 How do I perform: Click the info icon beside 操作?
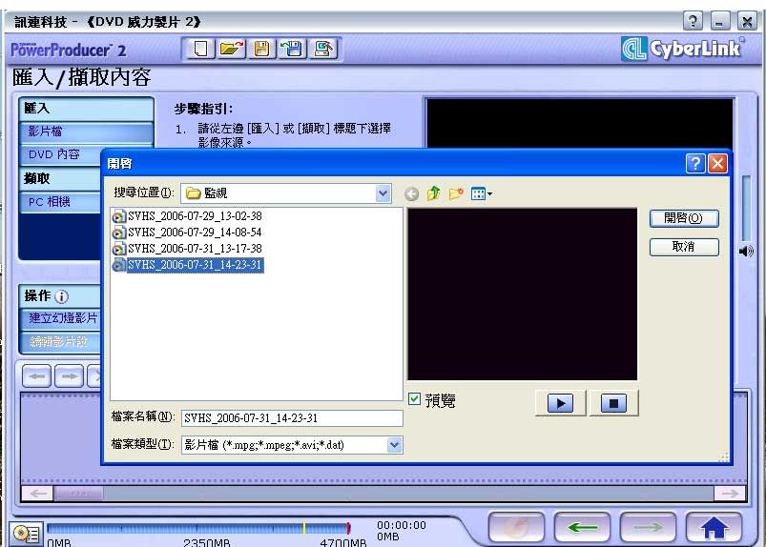pyautogui.click(x=62, y=296)
